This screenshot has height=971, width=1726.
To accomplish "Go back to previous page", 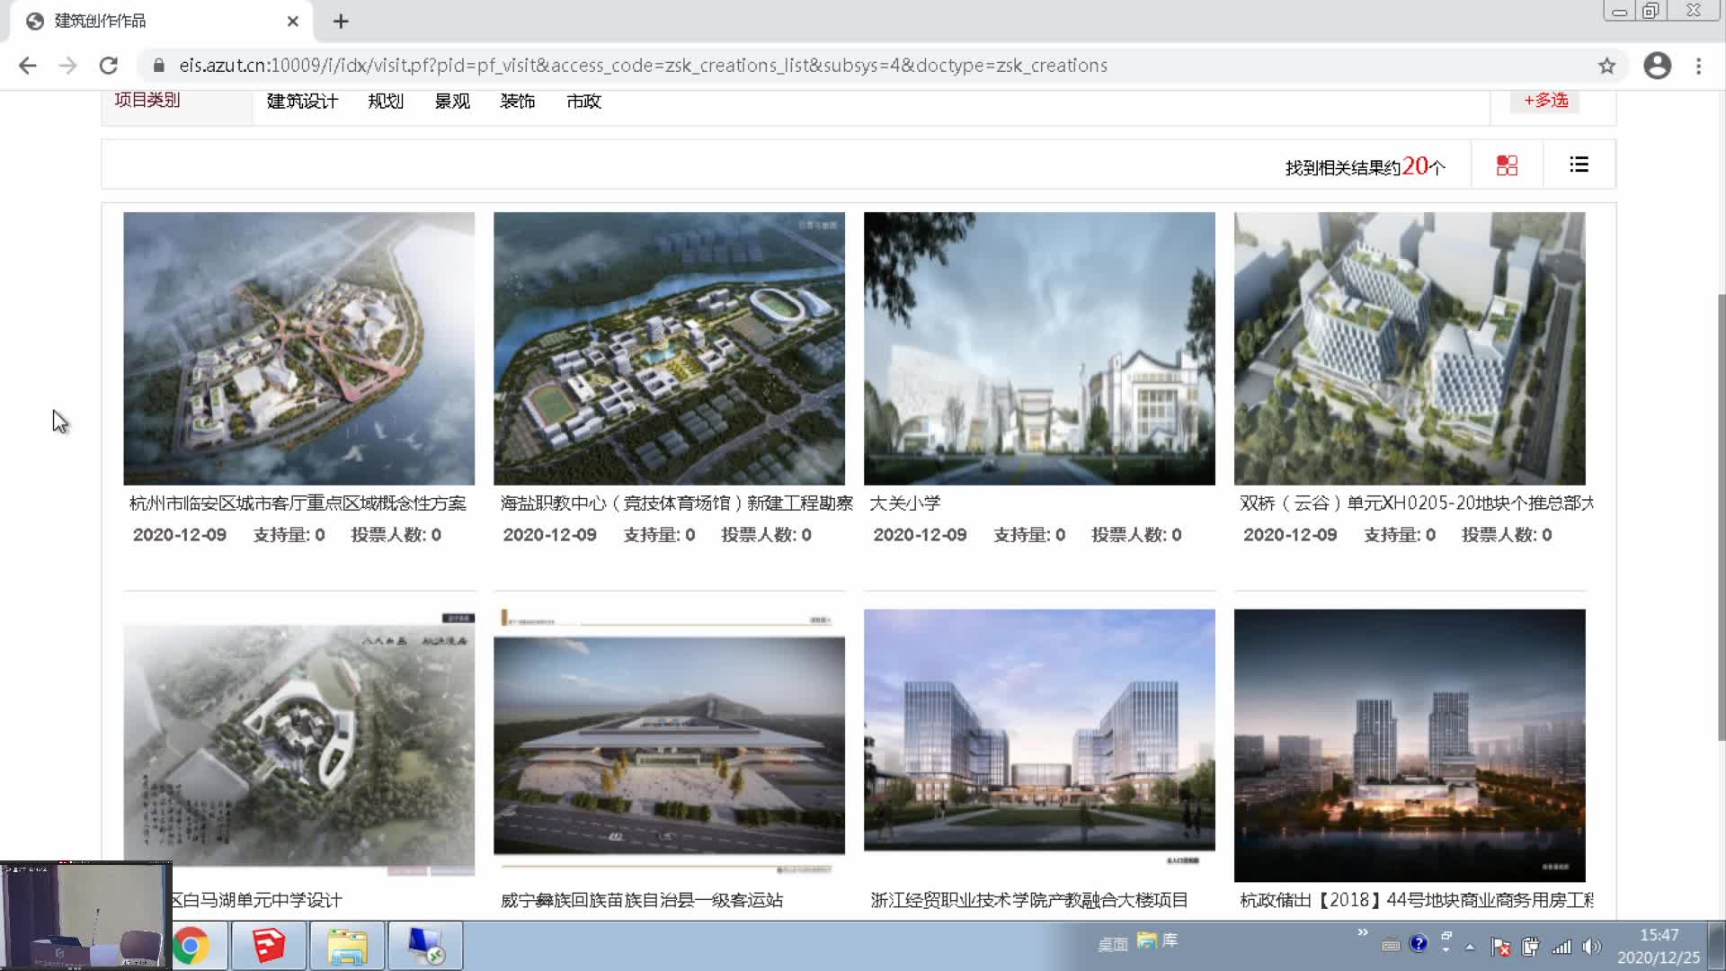I will (x=28, y=66).
